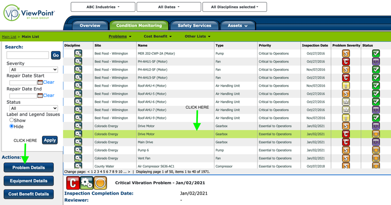Switch to Safety Services tab
Screen dimensions: 391x205
pyautogui.click(x=195, y=26)
